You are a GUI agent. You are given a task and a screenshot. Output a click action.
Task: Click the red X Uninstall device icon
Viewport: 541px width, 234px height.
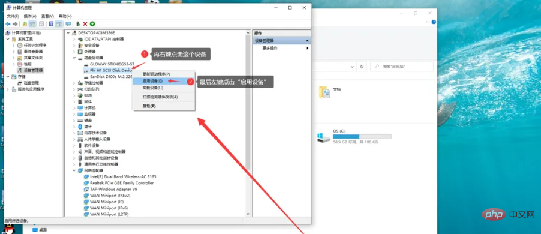click(x=85, y=24)
